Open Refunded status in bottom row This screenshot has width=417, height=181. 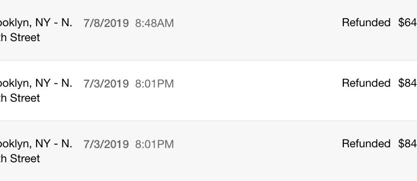tap(366, 144)
